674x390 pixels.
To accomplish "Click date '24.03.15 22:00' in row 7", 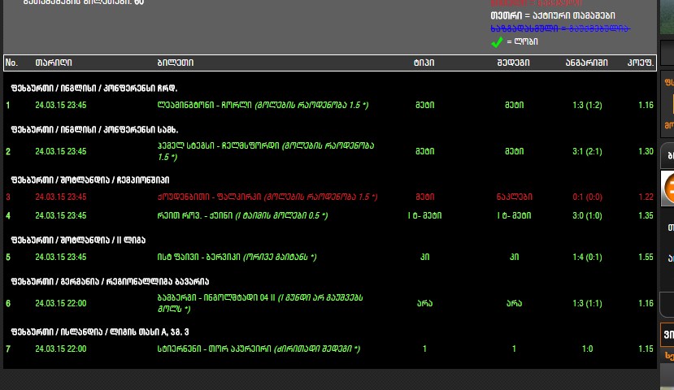I will pos(61,349).
